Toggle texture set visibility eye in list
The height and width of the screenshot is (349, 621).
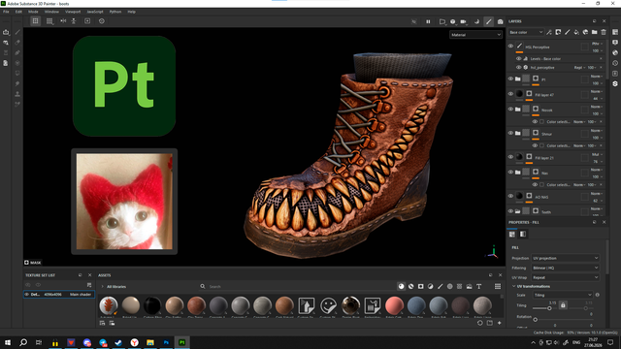tap(27, 295)
